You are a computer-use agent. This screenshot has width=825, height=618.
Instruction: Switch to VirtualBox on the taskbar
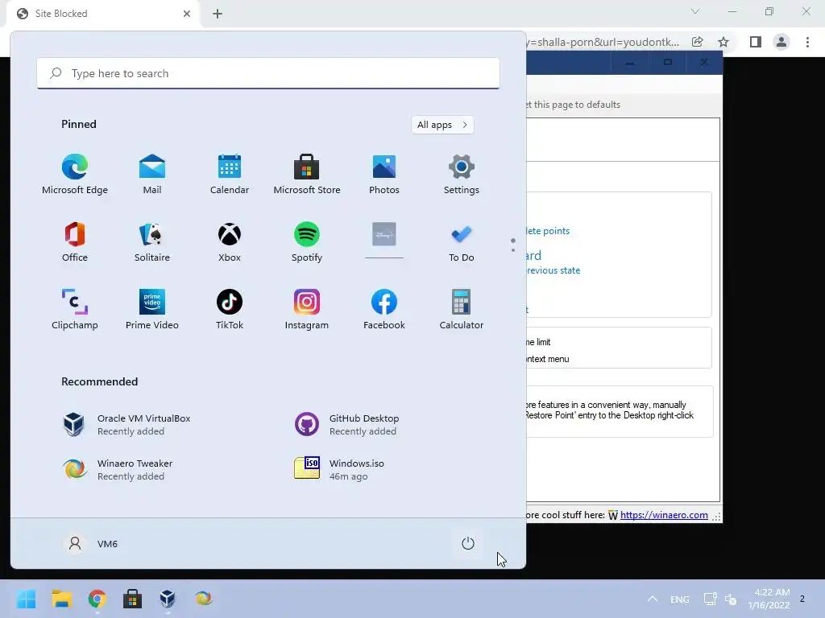(168, 599)
